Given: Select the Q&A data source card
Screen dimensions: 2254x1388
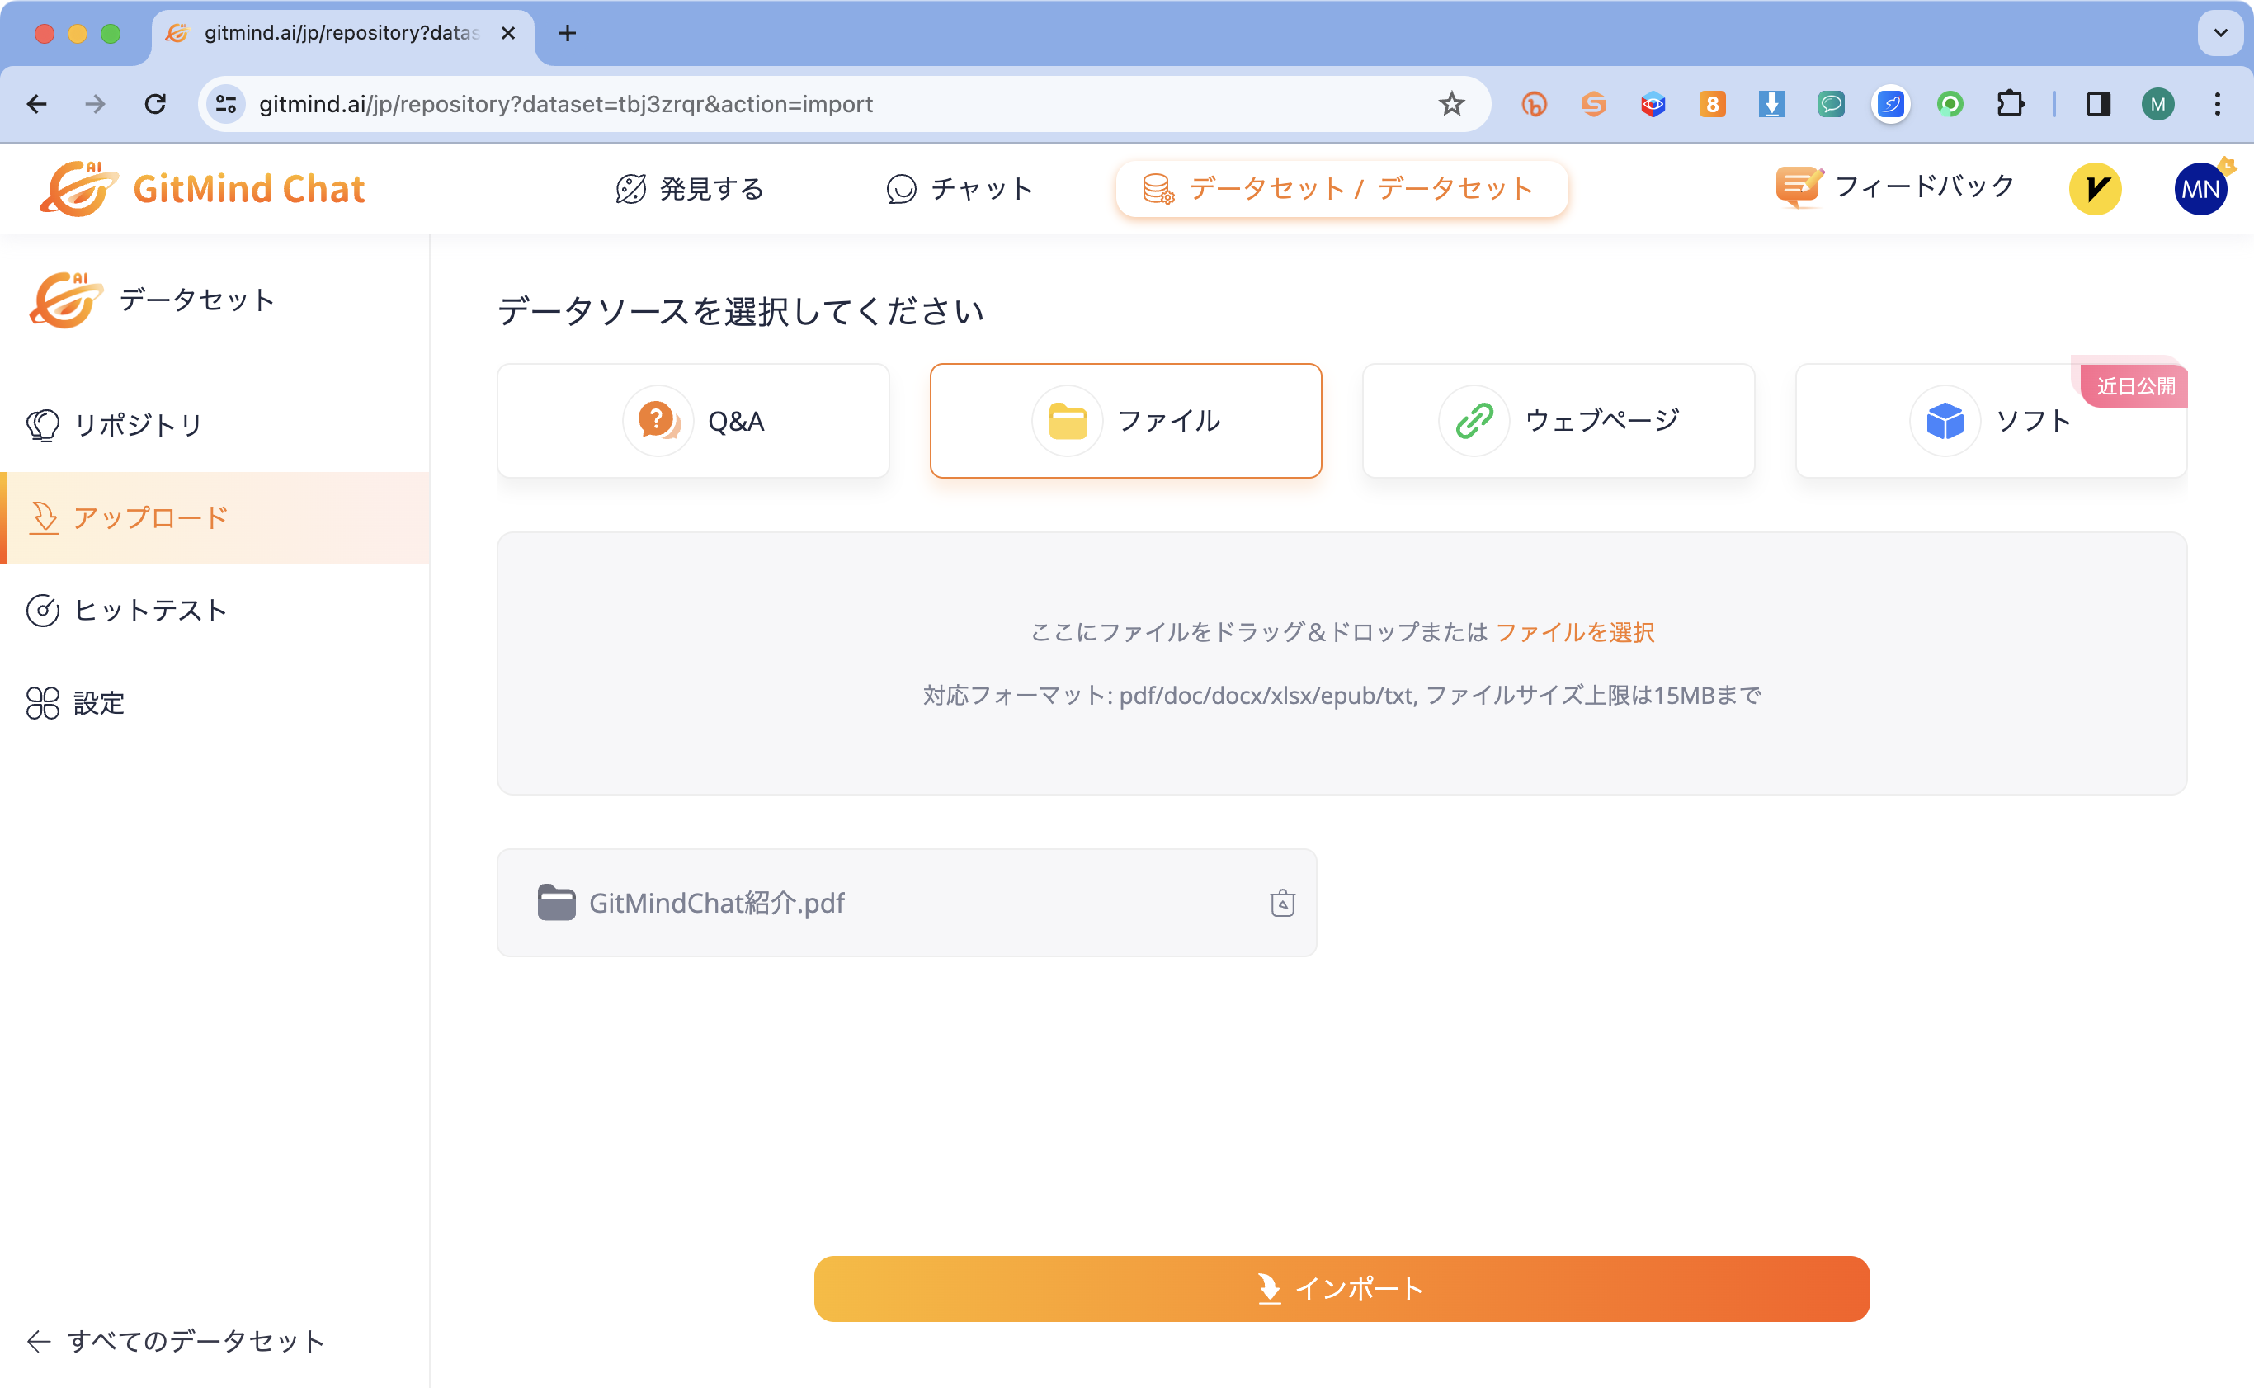Looking at the screenshot, I should tap(693, 420).
